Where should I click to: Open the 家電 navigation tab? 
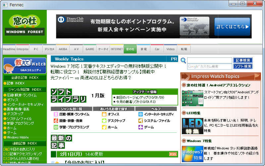tap(144, 49)
